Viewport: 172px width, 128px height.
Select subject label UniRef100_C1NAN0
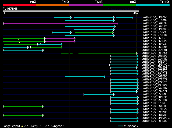[154, 59]
